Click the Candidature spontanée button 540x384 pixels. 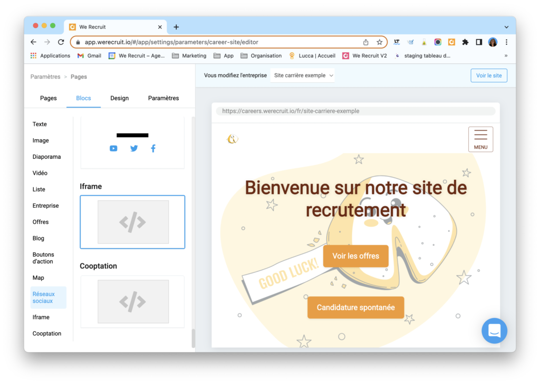point(356,307)
